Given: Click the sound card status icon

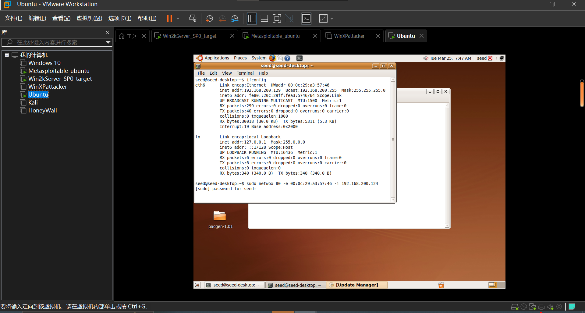Looking at the screenshot, I should point(550,307).
